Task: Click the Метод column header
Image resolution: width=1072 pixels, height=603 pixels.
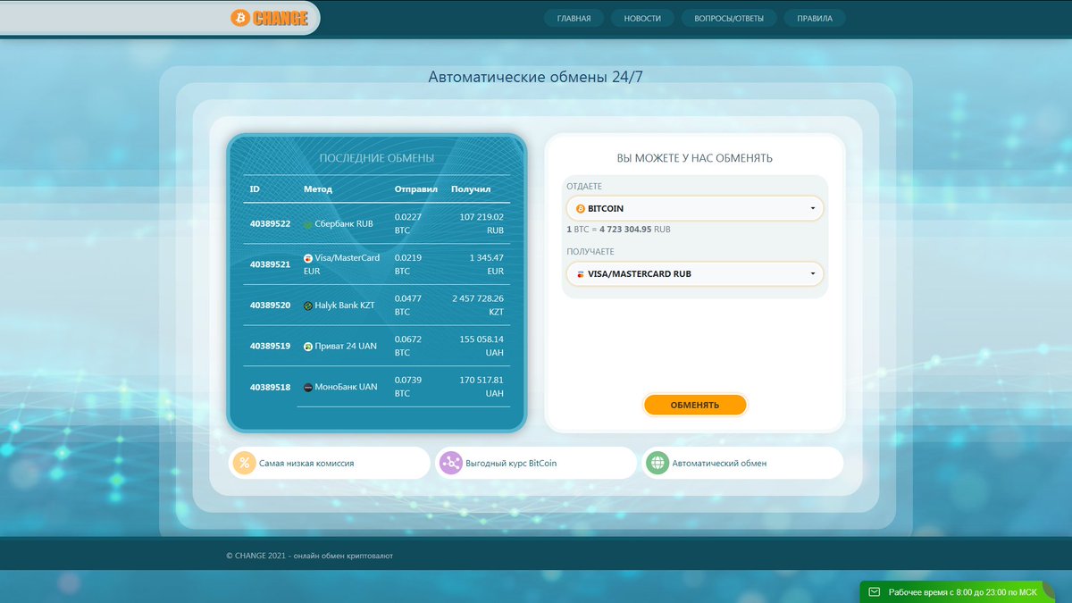Action: pos(318,189)
